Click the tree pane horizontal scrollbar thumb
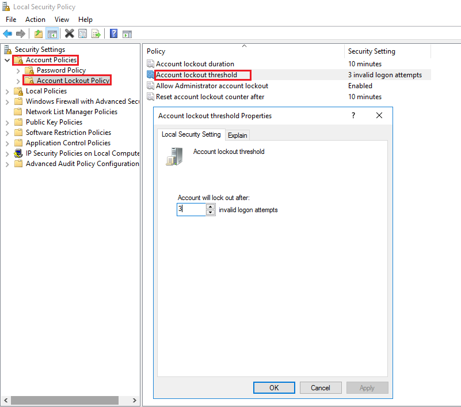The width and height of the screenshot is (461, 407). [64, 400]
